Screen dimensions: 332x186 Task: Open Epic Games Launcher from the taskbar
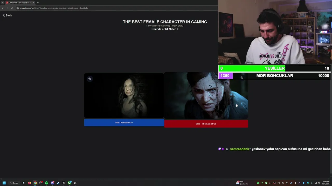[x=64, y=183]
